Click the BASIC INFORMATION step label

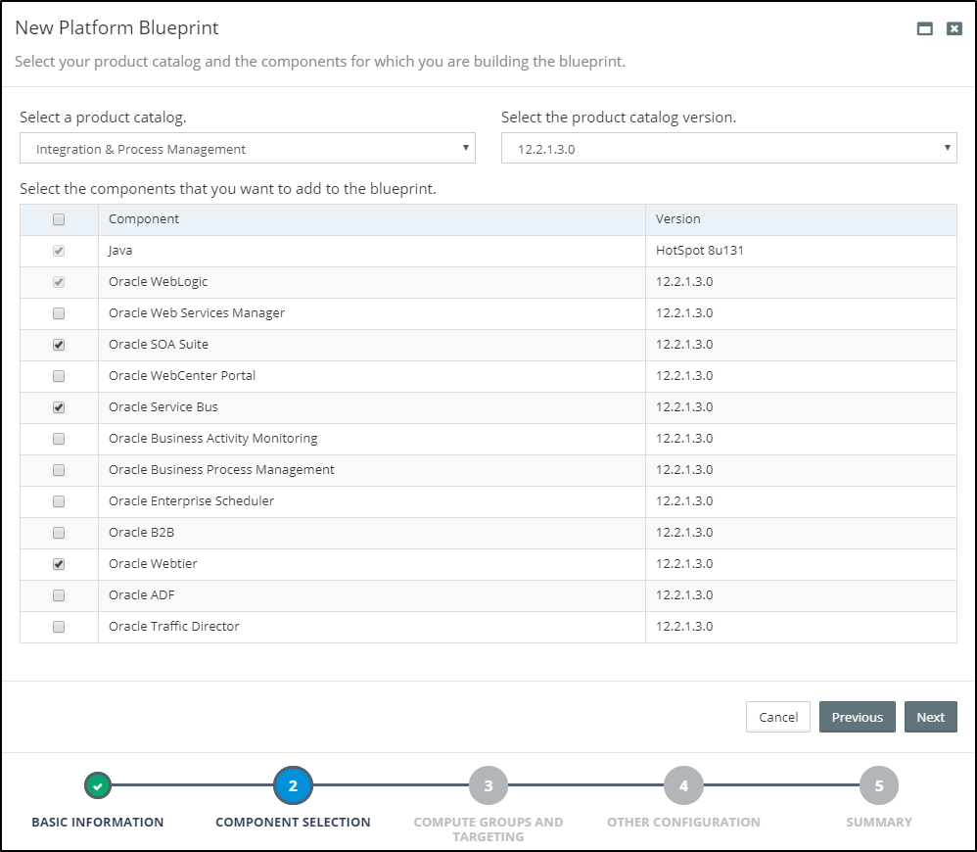coord(97,822)
